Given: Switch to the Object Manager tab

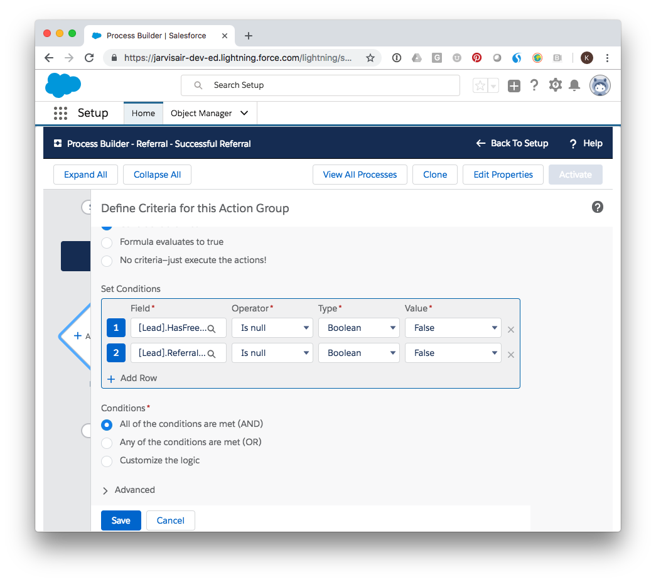Looking at the screenshot, I should coord(202,114).
